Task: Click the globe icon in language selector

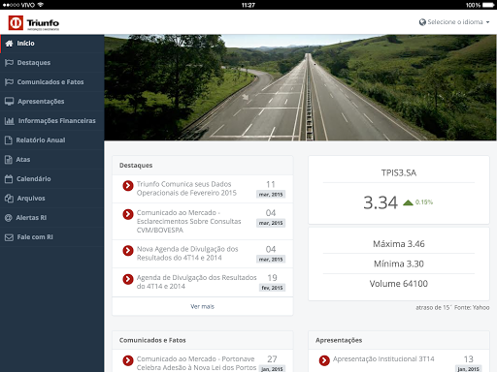Action: [422, 22]
